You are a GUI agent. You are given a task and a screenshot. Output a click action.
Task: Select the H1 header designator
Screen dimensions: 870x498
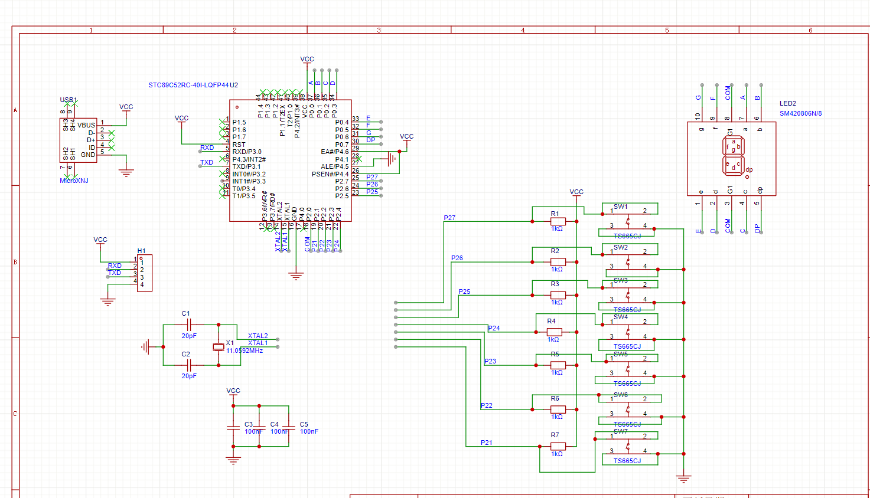pyautogui.click(x=141, y=251)
